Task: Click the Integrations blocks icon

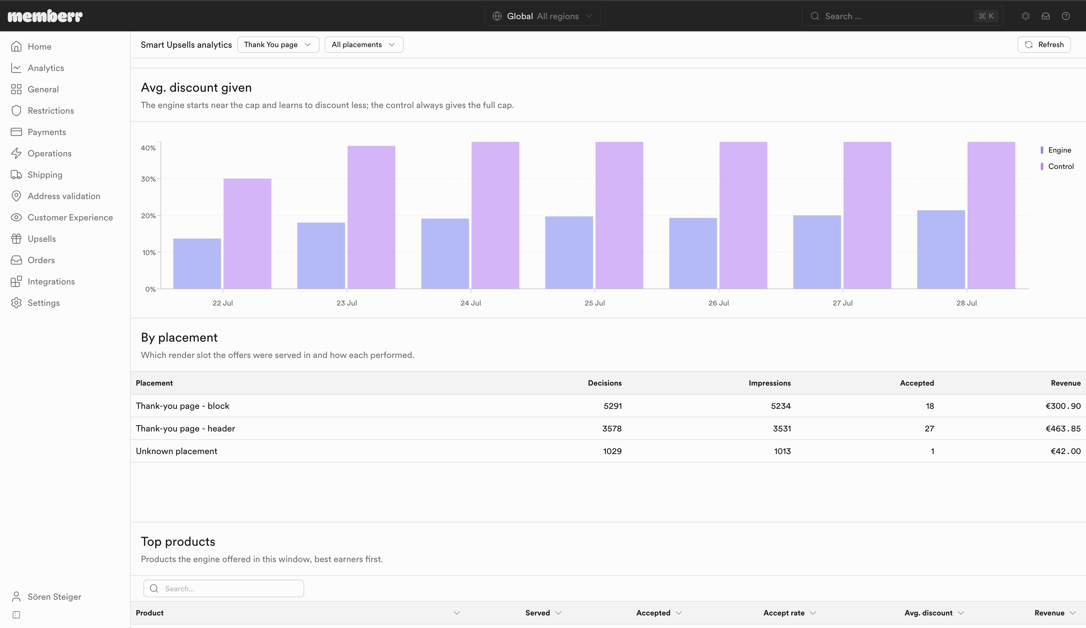Action: click(x=16, y=281)
